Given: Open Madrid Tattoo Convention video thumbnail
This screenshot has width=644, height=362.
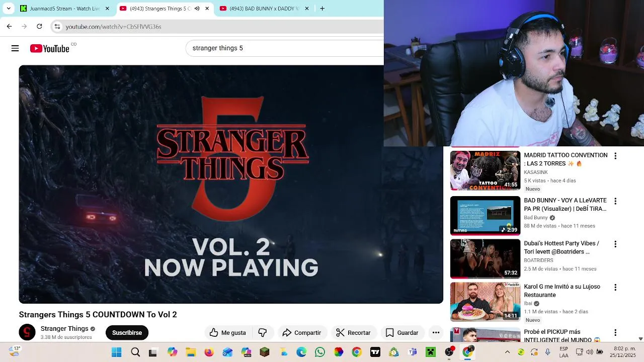Looking at the screenshot, I should (x=485, y=170).
